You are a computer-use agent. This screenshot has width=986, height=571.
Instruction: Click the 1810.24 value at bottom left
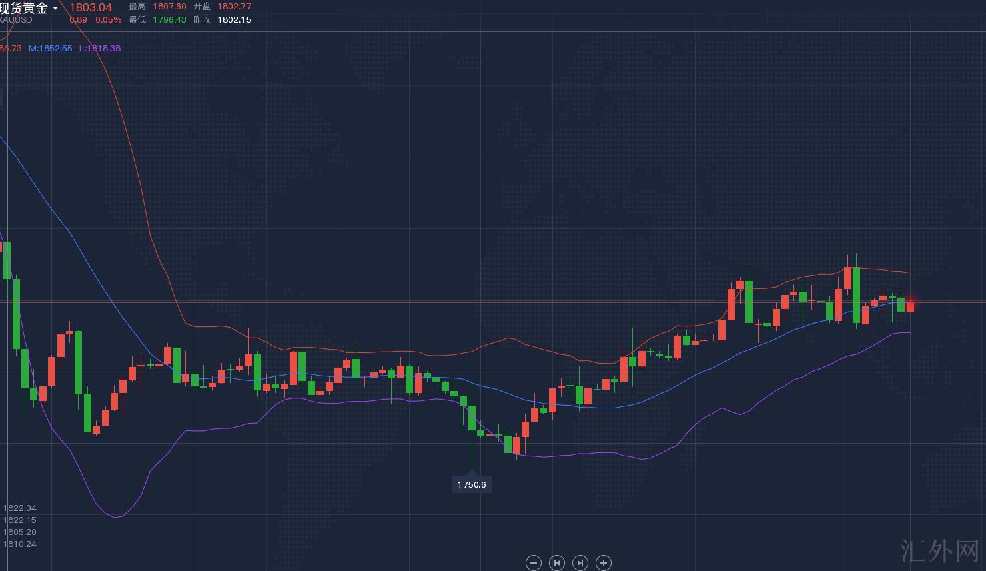tap(20, 544)
